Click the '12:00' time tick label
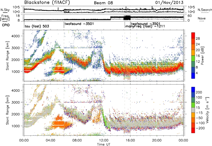Screen dimensions: 212x146 (104, 140)
